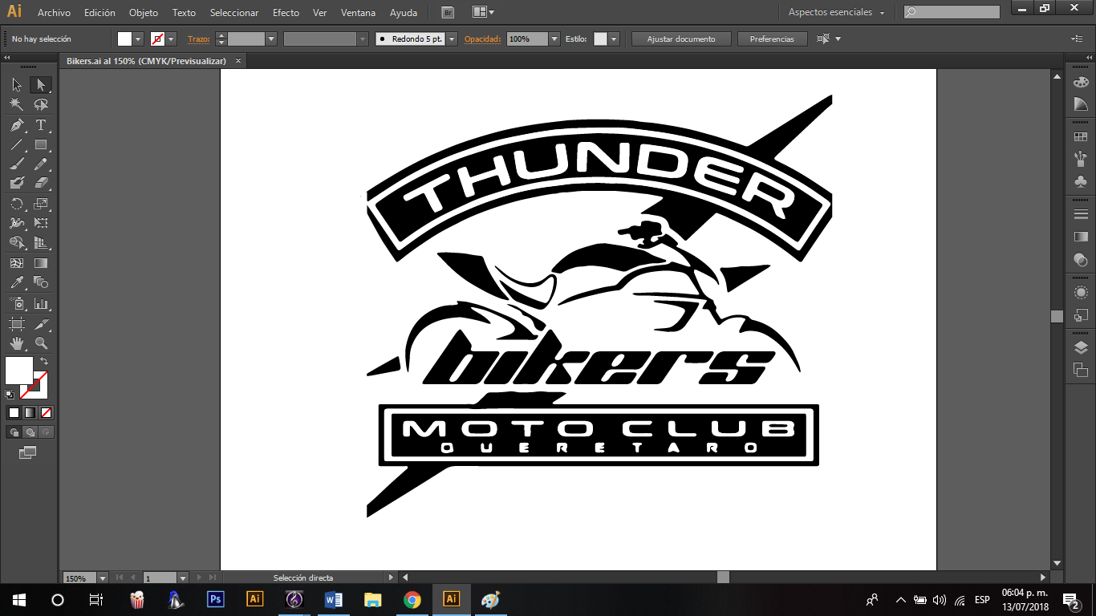This screenshot has height=616, width=1096.
Task: Select the Shape Builder tool
Action: tap(17, 243)
